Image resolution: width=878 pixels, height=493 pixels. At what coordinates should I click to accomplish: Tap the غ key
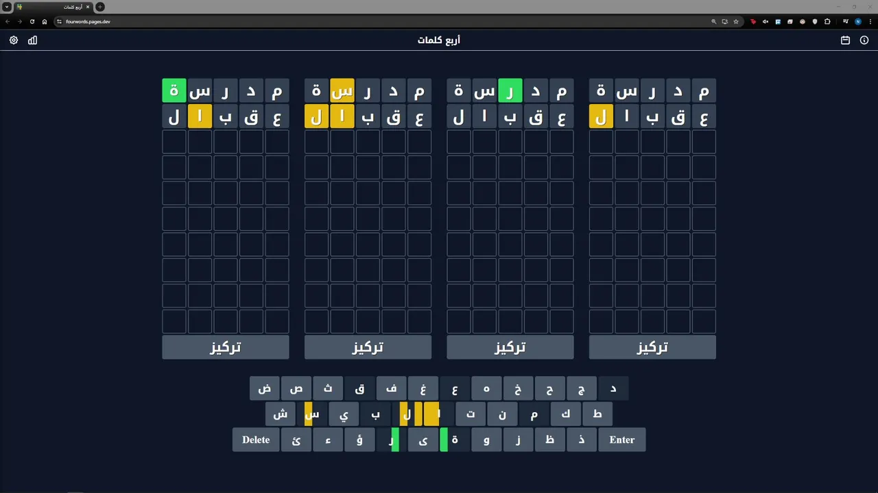tap(423, 388)
